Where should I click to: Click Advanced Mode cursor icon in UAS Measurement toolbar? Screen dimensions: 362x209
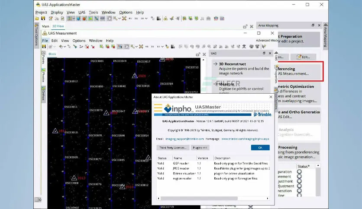click(264, 47)
